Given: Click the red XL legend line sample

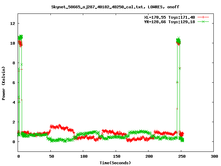Looking at the screenshot, I should click(203, 17).
